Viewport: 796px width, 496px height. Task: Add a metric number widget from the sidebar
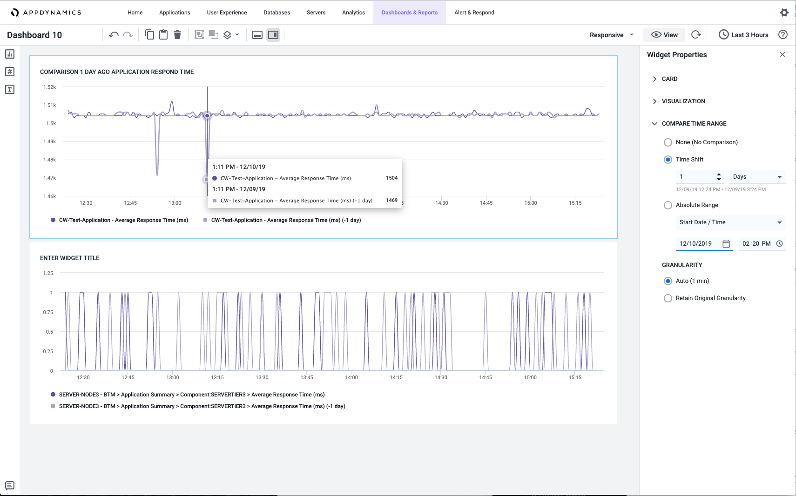(x=10, y=72)
